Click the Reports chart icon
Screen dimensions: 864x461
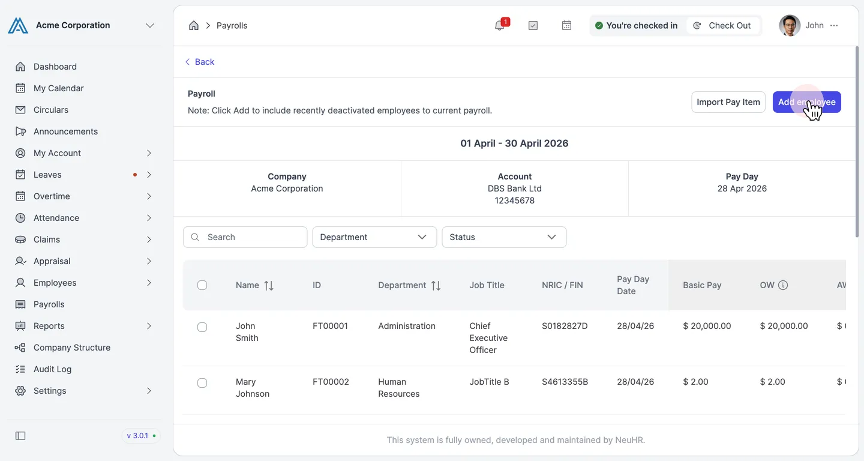click(20, 326)
